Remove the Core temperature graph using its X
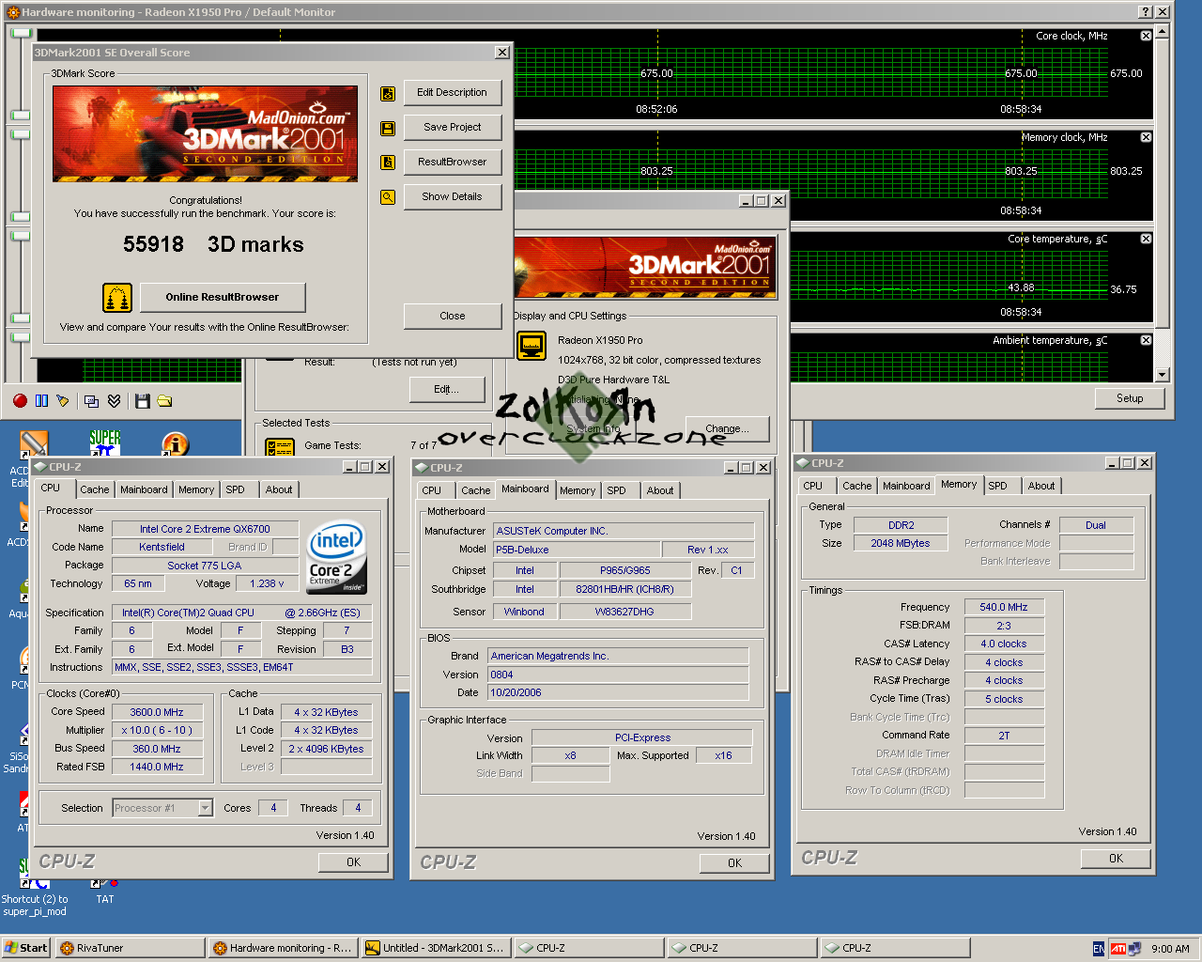This screenshot has height=962, width=1202. click(1146, 239)
